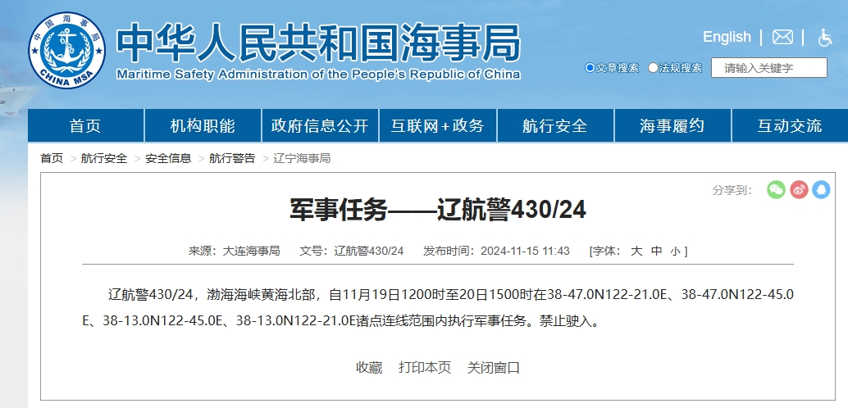The height and width of the screenshot is (408, 848).
Task: Click document number 文号：辽航警430/24
Action: (352, 251)
